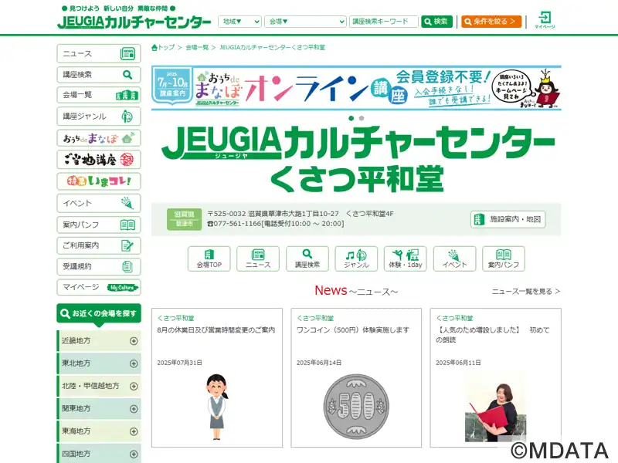Open 講座ジャンル in the sidebar menu
This screenshot has width=618, height=463.
click(x=99, y=117)
